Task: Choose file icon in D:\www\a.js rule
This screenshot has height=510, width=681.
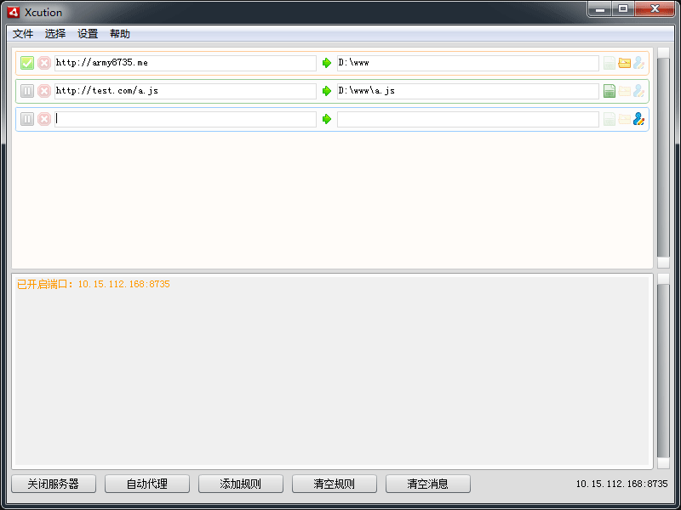Action: (x=609, y=91)
